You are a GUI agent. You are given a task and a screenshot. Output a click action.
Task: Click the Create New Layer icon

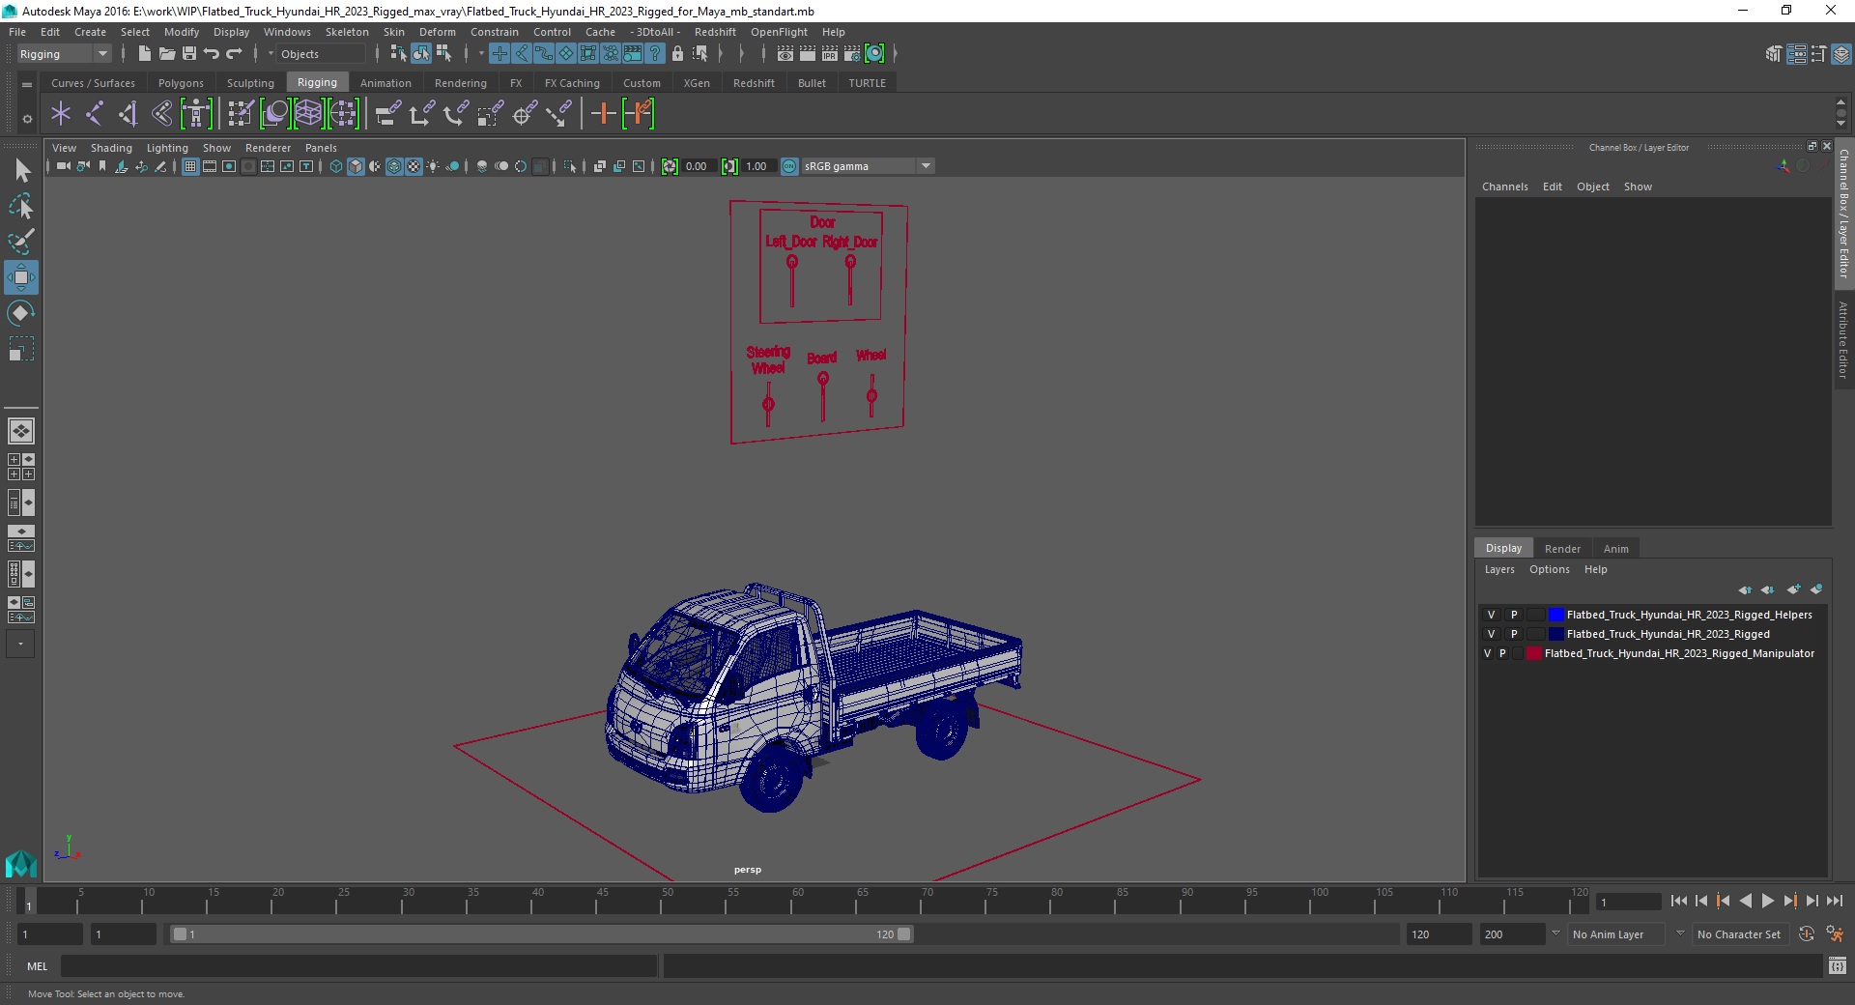(1793, 589)
